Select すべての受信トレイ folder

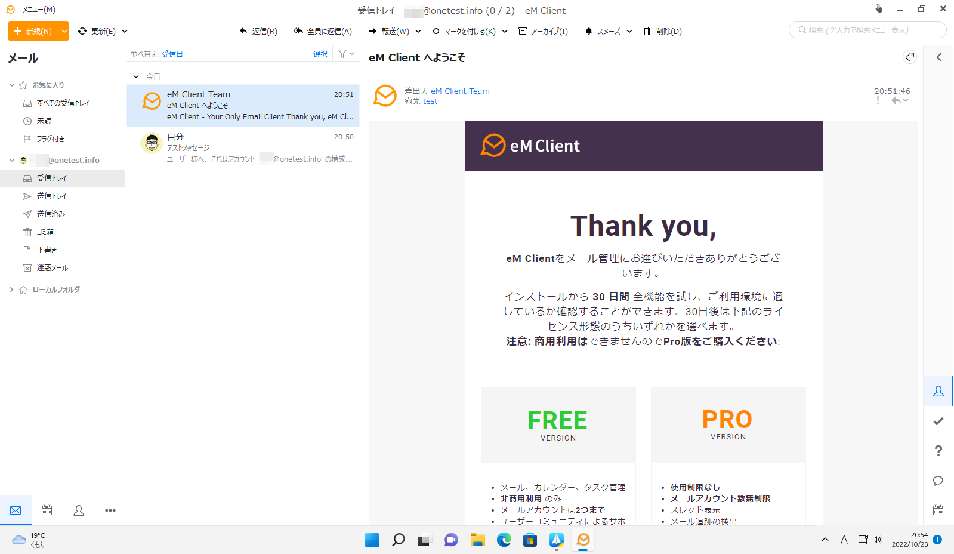[x=63, y=103]
